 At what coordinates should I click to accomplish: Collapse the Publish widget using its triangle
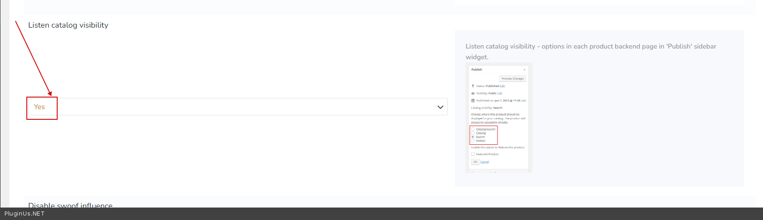click(x=524, y=70)
